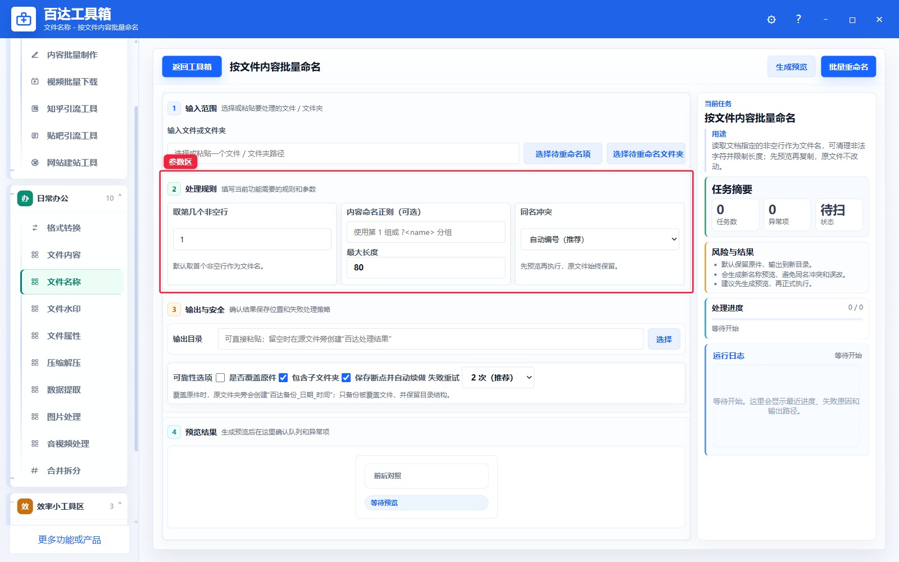
Task: Open the 失败重试 2 次 dropdown
Action: pos(498,378)
